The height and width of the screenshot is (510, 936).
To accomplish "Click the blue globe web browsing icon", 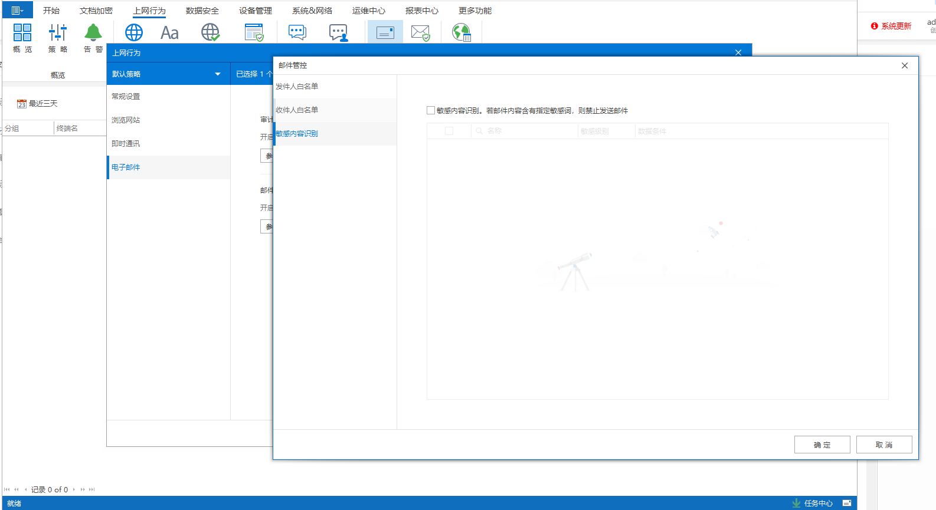I will pos(134,32).
